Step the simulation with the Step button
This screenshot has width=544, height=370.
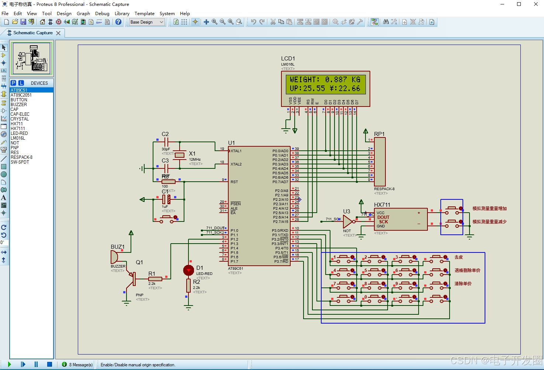coord(22,364)
